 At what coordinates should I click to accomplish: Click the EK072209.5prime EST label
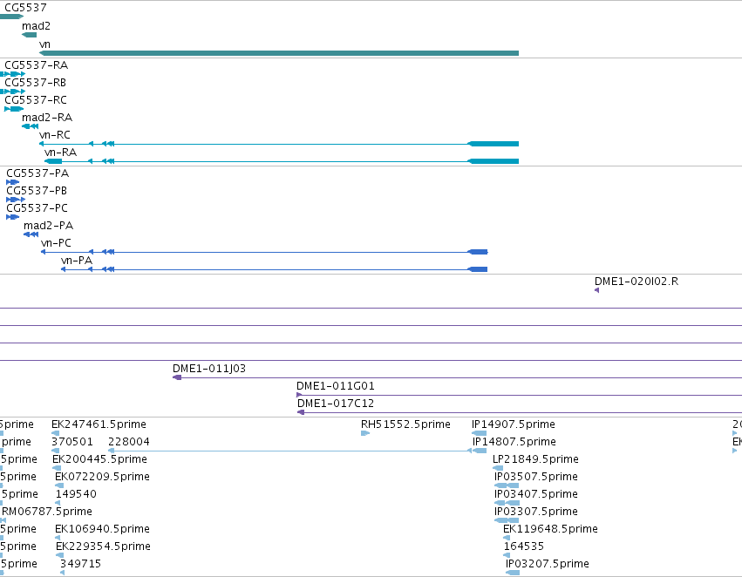[102, 477]
